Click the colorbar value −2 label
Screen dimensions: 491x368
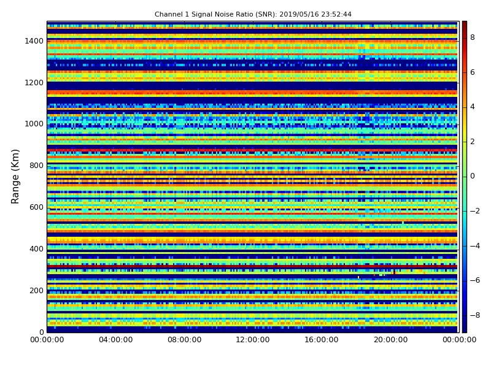click(475, 211)
